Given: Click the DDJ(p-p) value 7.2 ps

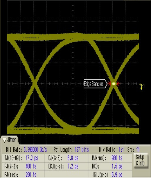Looking at the screenshot, I should tap(73, 167).
